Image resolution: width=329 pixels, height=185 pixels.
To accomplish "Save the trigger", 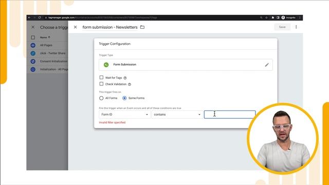I will pos(282,27).
